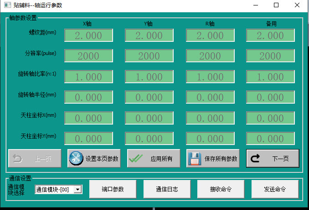The height and width of the screenshot is (210, 309).
Task: Click X轴 天柱坐标X field
Action: (88, 118)
